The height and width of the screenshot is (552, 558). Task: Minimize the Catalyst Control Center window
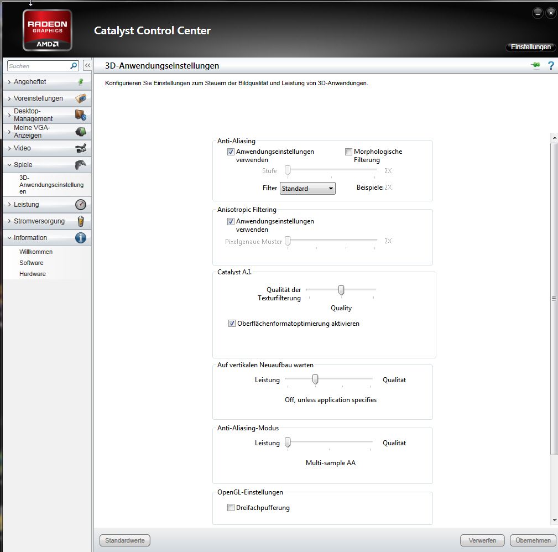click(538, 13)
